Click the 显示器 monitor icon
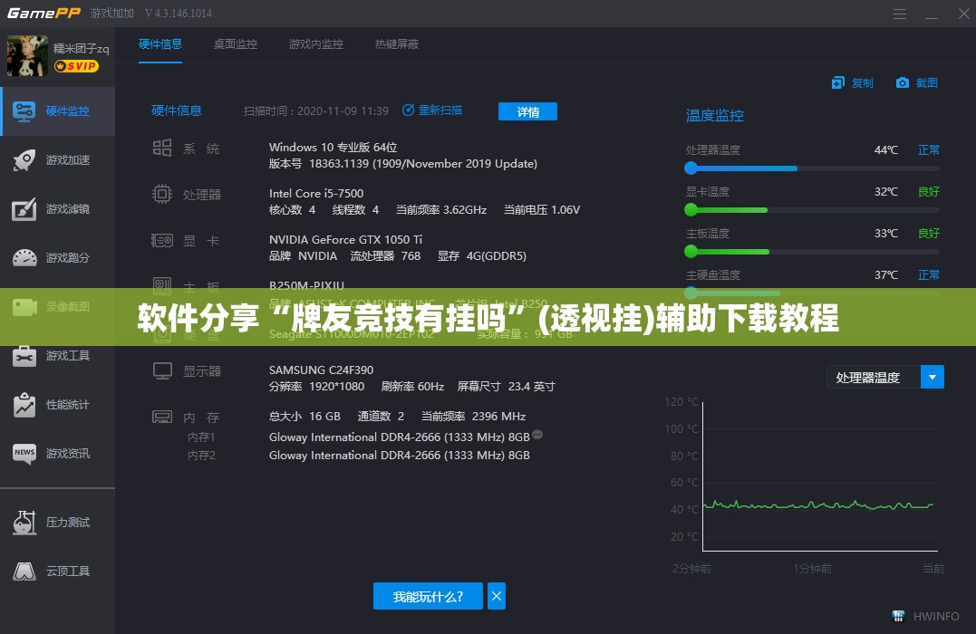976x634 pixels. (x=162, y=370)
